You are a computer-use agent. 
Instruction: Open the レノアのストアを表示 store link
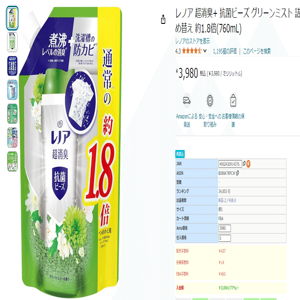tap(193, 41)
